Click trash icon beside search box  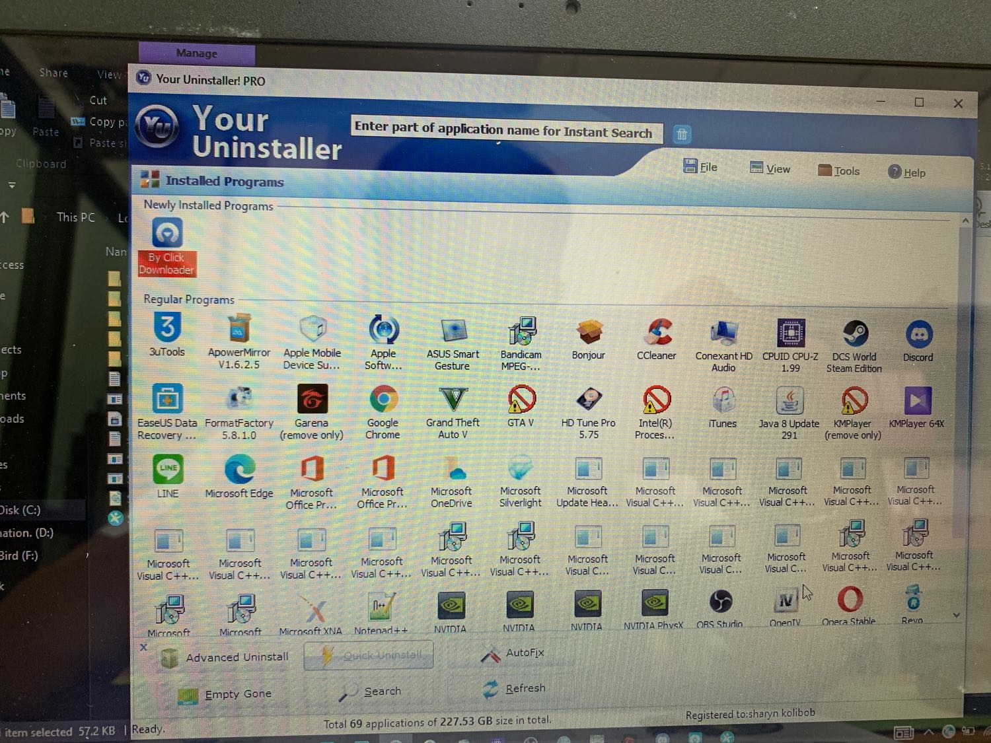pos(682,135)
